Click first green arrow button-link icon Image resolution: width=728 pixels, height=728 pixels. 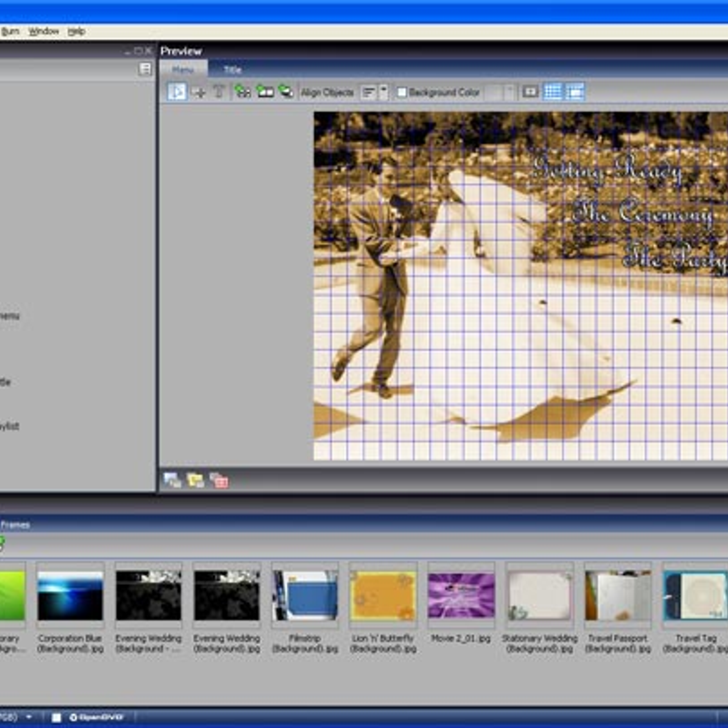pos(243,91)
